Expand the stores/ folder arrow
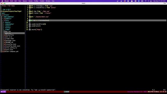167x94 pixels. point(4,28)
